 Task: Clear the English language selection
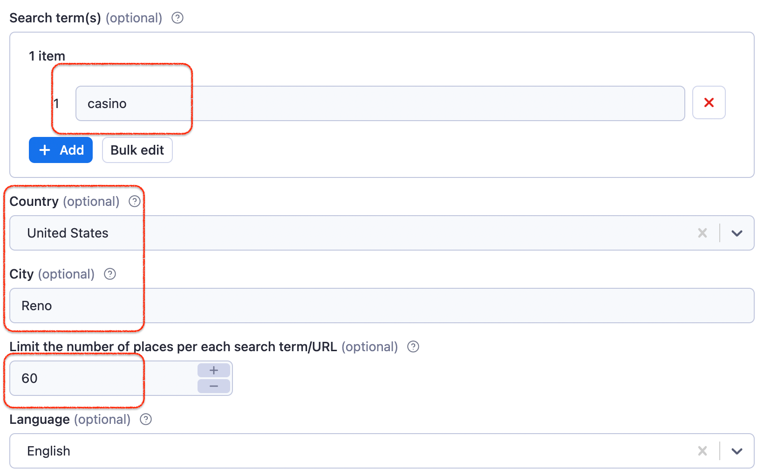click(x=703, y=451)
